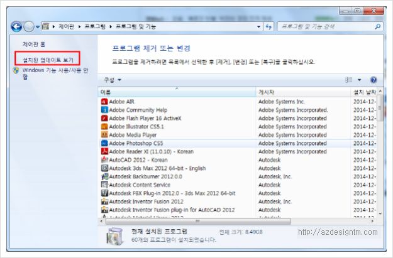Click the horizontal scrollbar right arrow
This screenshot has width=393, height=258.
click(x=372, y=221)
